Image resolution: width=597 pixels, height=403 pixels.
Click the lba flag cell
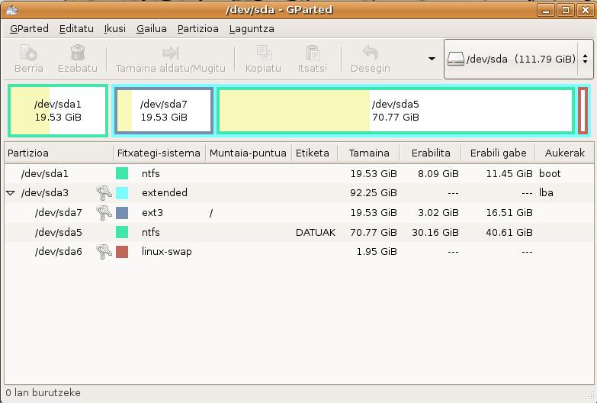click(546, 193)
